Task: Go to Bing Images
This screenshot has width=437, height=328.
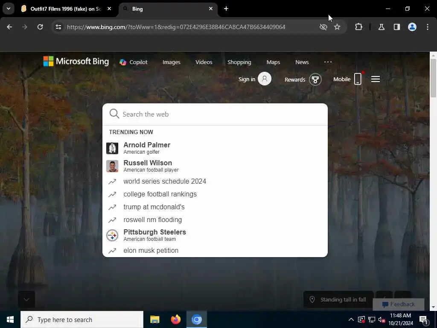Action: 172,62
